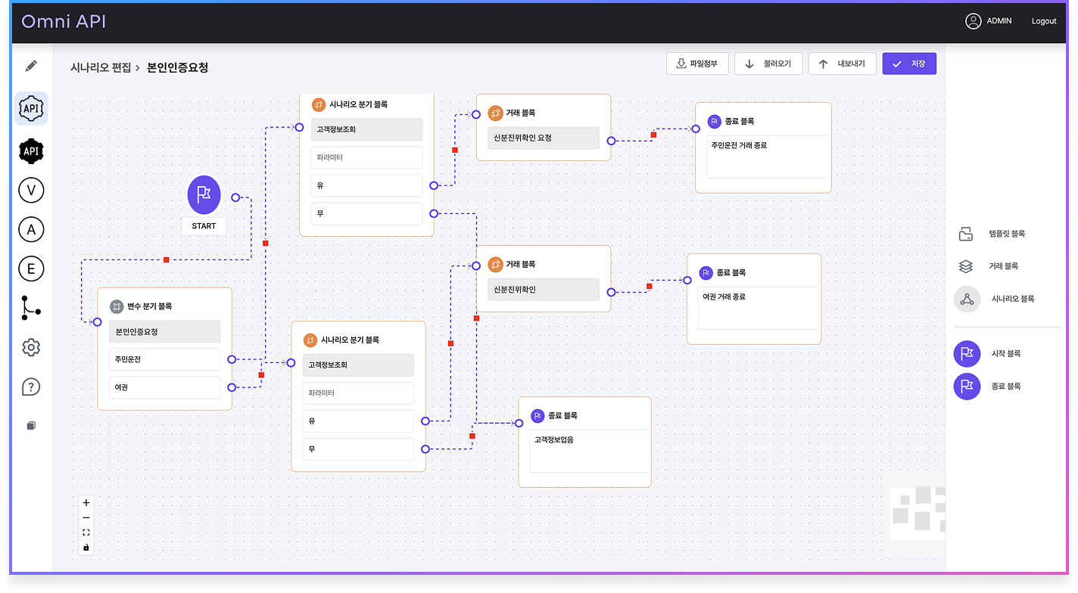The image size is (1078, 593).
Task: Edit the 여권 거래 종료 text area
Action: [x=758, y=309]
